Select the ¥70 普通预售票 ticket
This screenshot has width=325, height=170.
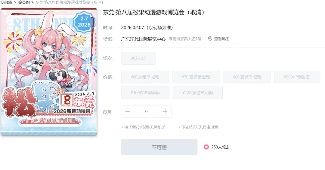(196, 77)
